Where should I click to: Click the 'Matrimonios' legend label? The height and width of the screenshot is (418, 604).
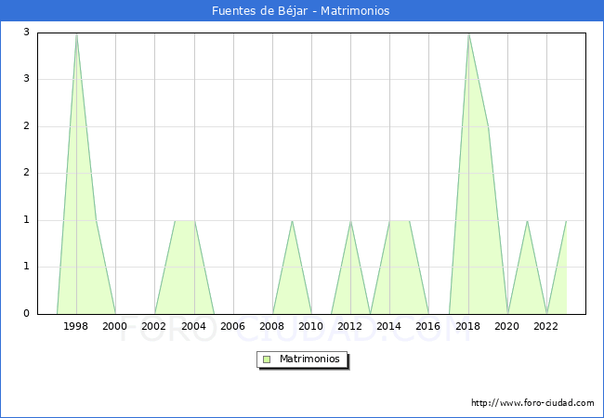309,359
